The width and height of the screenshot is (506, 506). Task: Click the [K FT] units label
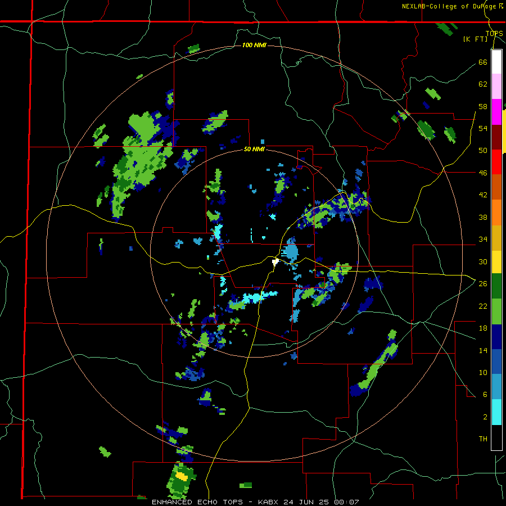(475, 39)
